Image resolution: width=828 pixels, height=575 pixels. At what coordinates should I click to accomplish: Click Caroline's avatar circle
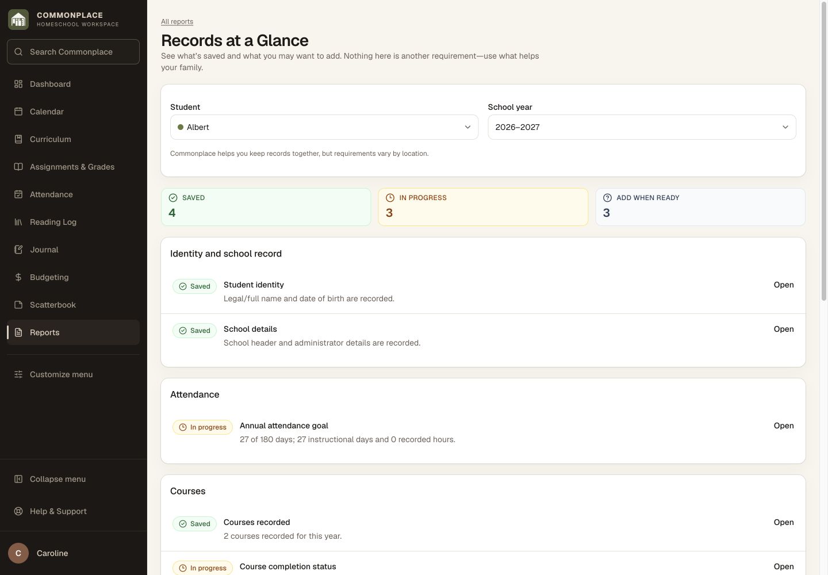[x=18, y=553]
